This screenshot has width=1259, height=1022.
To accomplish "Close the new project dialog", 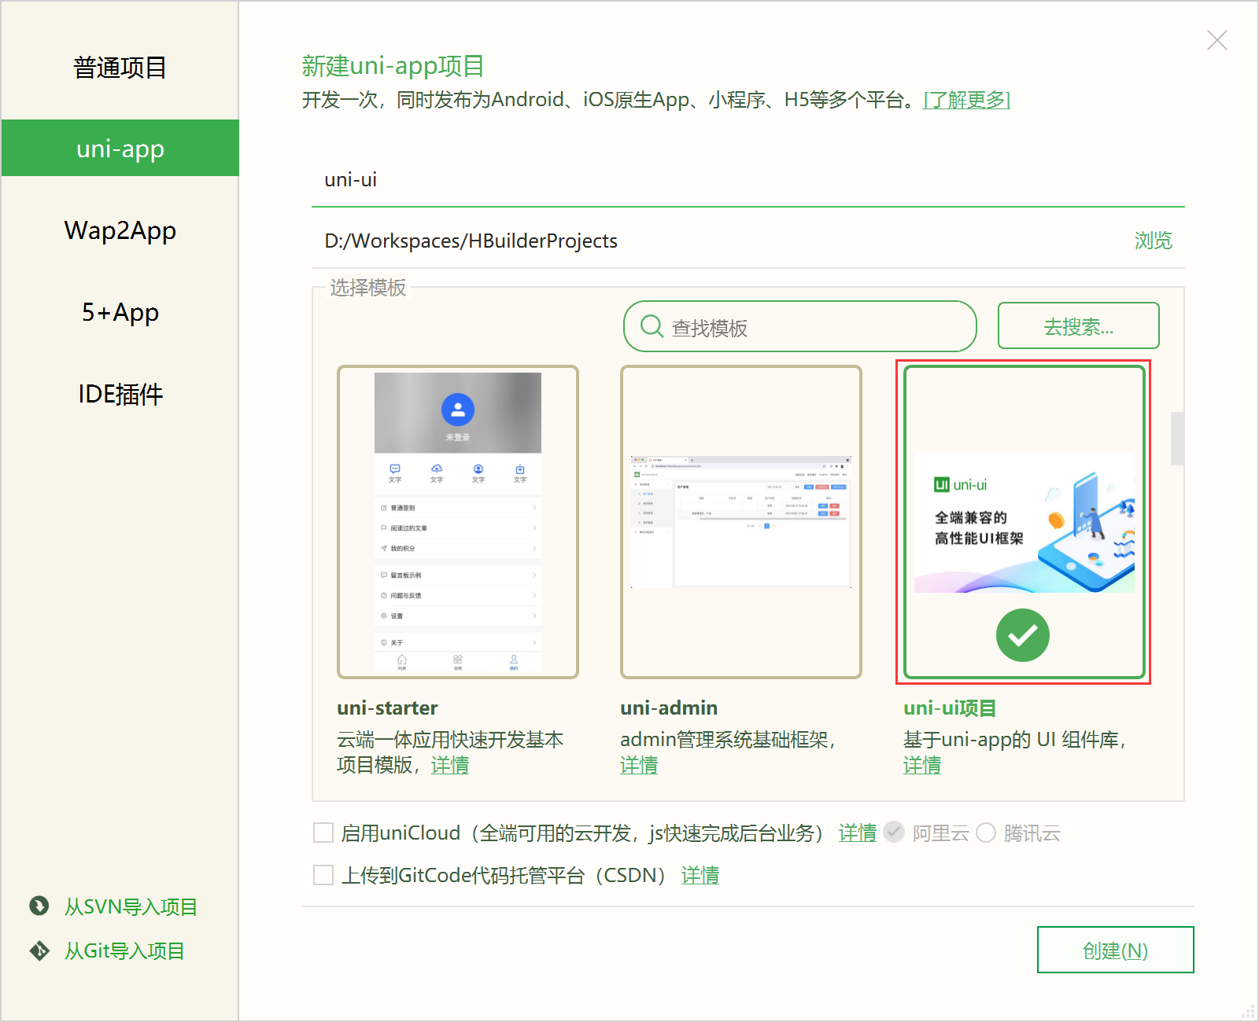I will tap(1217, 40).
